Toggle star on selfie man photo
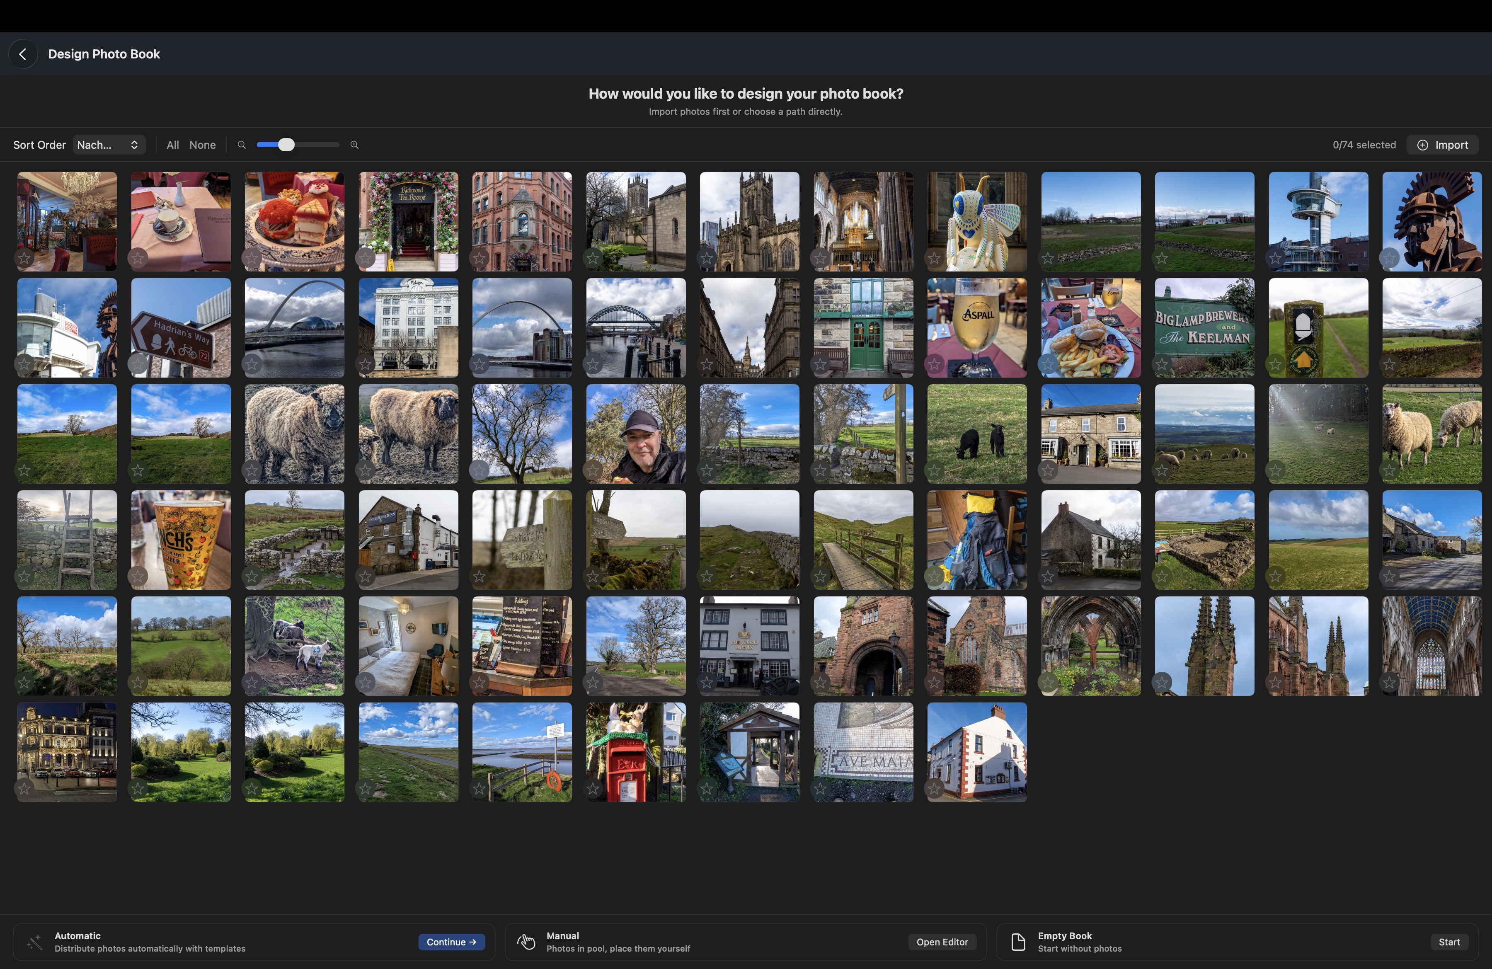This screenshot has height=969, width=1492. click(x=593, y=470)
